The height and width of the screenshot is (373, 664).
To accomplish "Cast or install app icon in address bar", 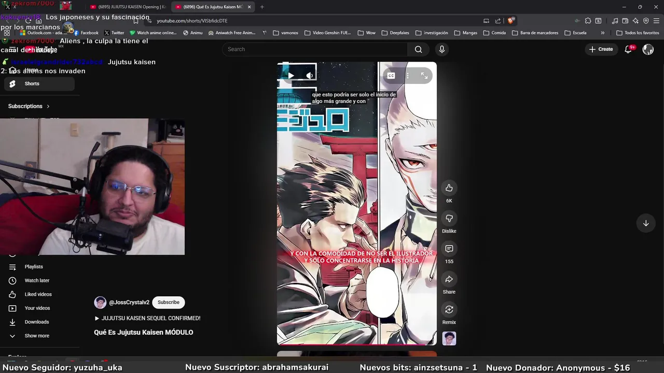I will click(x=486, y=21).
